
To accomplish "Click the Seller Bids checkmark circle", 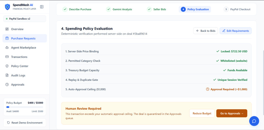I will tap(149, 9).
